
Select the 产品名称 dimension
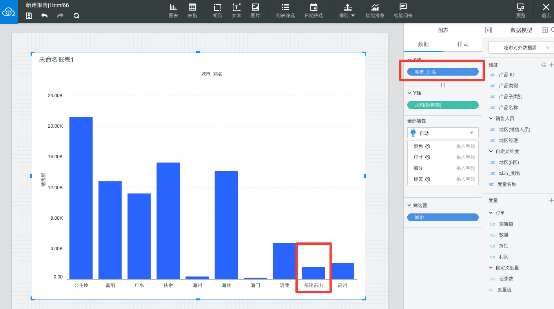point(508,107)
